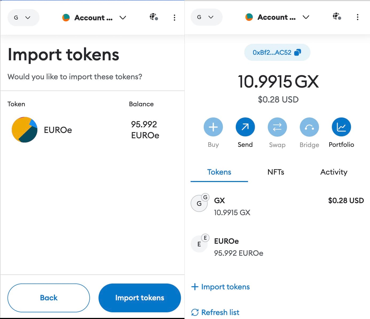
Task: Open connected sites globe icon in wallet home panel
Action: click(x=337, y=16)
